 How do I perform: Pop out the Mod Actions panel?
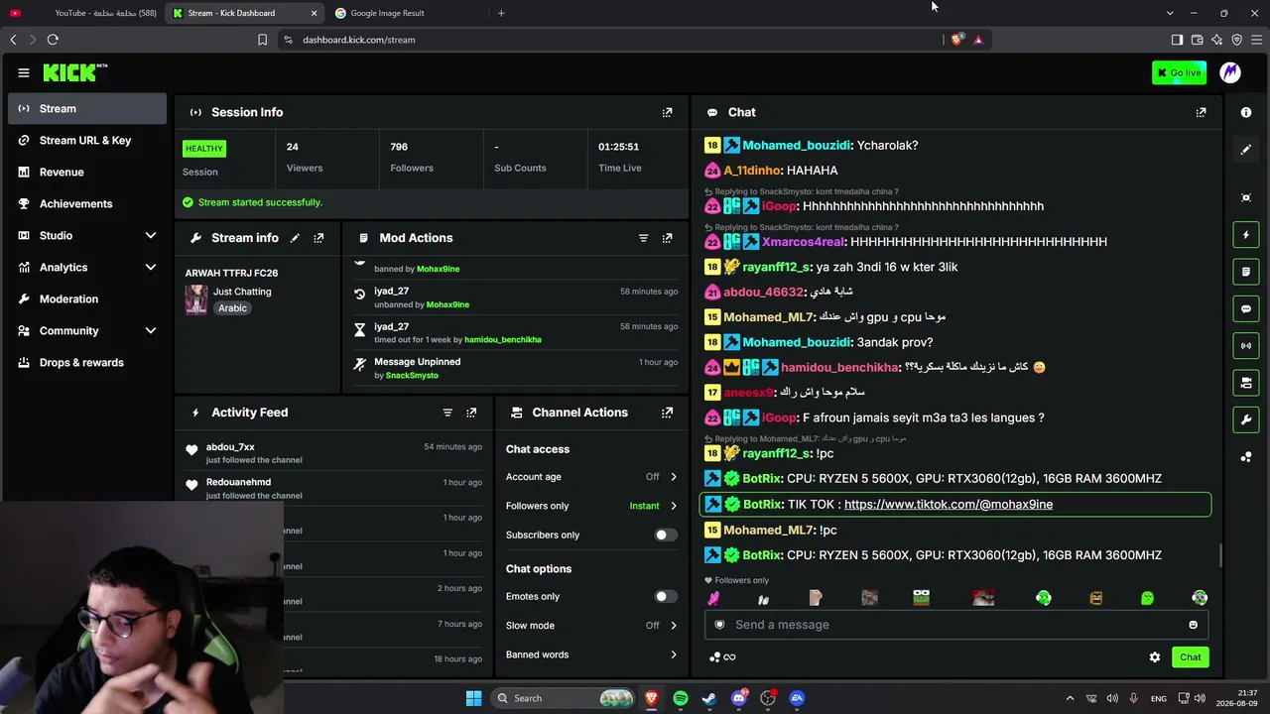pos(667,238)
